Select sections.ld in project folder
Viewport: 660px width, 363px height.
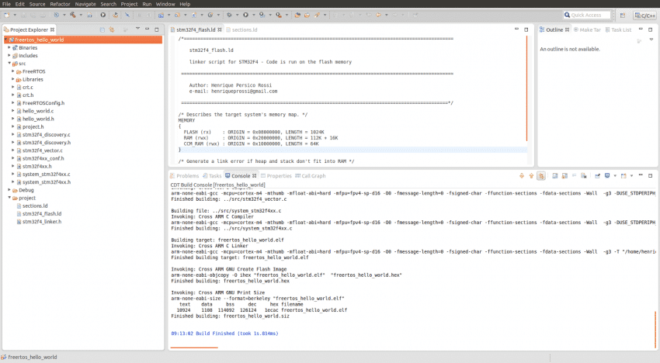click(x=35, y=206)
